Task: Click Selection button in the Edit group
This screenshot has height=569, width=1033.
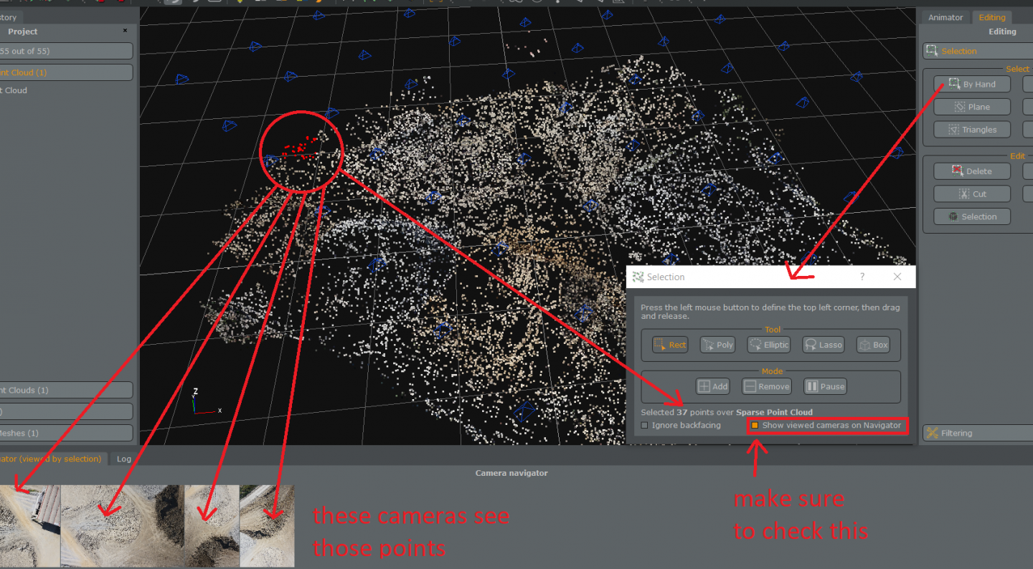Action: [x=972, y=216]
